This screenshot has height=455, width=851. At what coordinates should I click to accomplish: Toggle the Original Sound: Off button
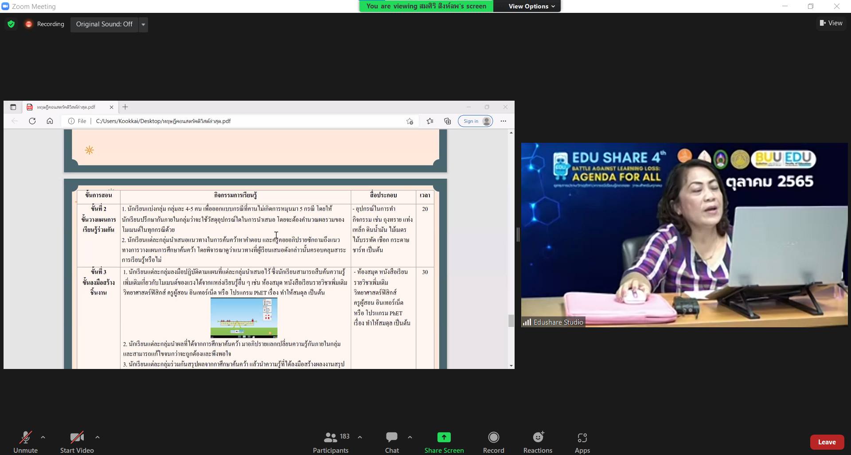point(104,24)
